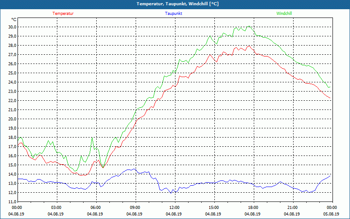Click the 25,0 y-axis value
This screenshot has width=350, height=219.
13,73
